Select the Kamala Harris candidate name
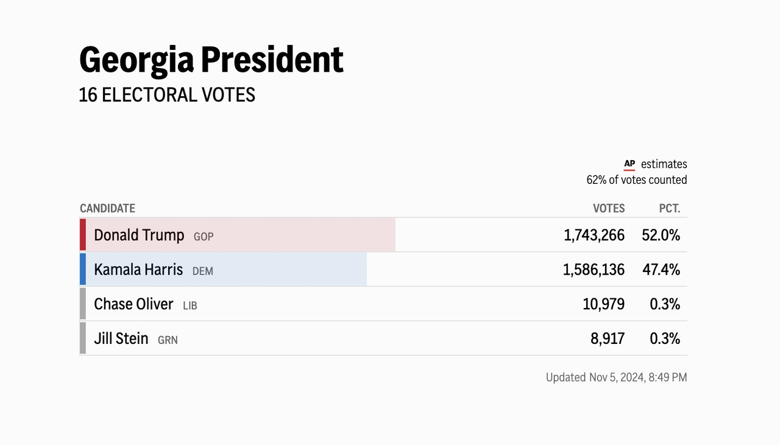Viewport: 780px width, 445px height. [138, 270]
